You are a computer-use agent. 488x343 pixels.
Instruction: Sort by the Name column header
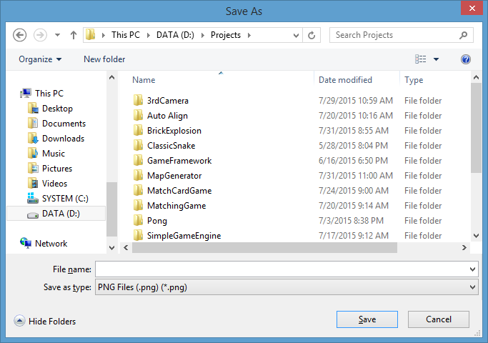point(144,80)
